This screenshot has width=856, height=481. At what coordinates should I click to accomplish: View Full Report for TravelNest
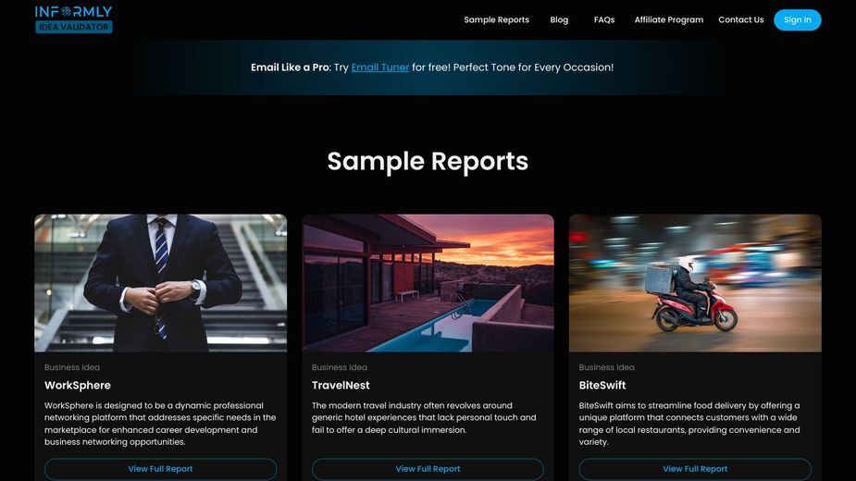click(x=428, y=468)
